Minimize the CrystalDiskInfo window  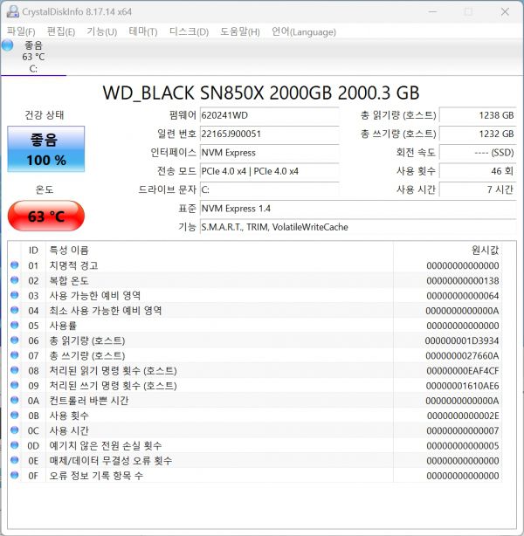[432, 11]
